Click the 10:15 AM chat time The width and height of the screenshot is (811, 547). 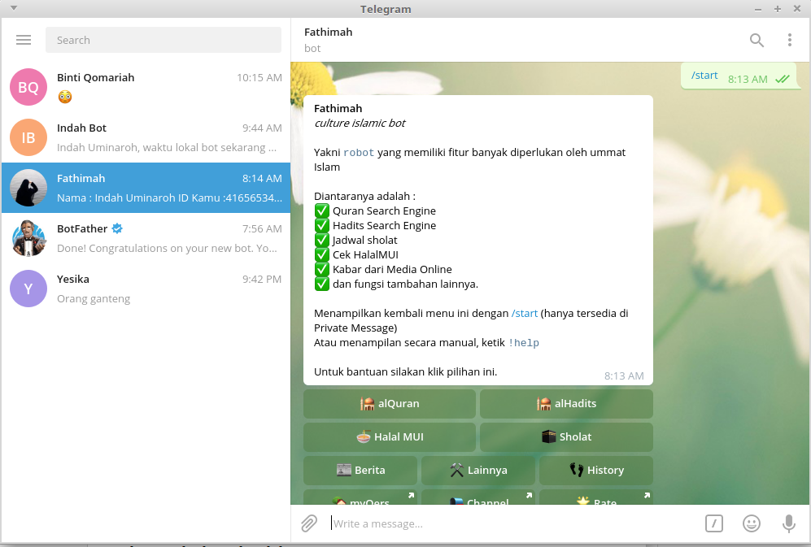[259, 77]
